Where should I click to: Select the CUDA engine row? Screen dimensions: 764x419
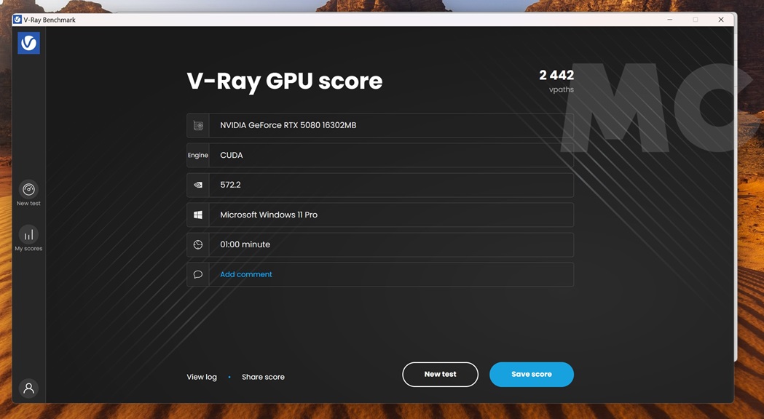[x=390, y=155]
